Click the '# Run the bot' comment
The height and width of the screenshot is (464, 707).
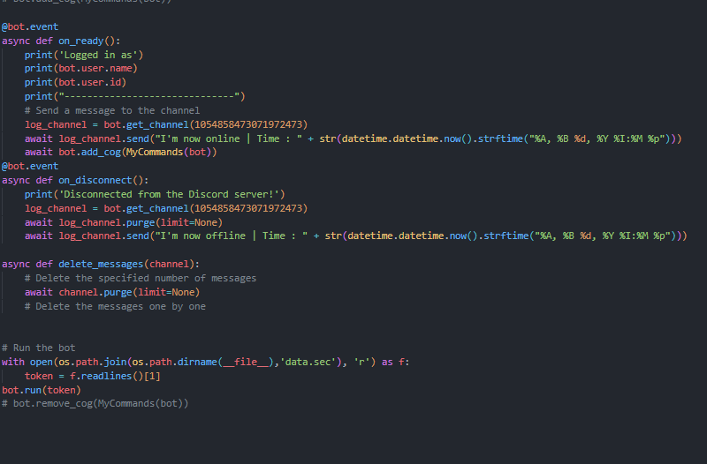pyautogui.click(x=38, y=348)
